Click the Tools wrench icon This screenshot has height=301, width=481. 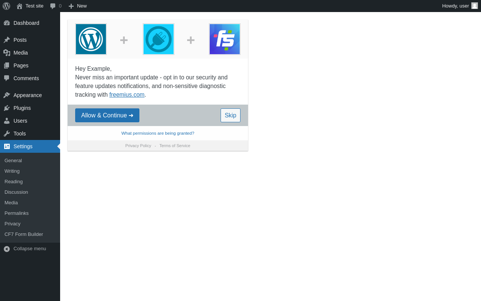tap(7, 134)
